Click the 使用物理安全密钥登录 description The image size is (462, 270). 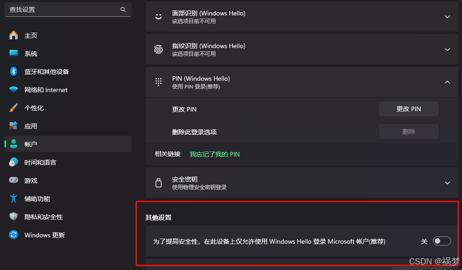(199, 187)
